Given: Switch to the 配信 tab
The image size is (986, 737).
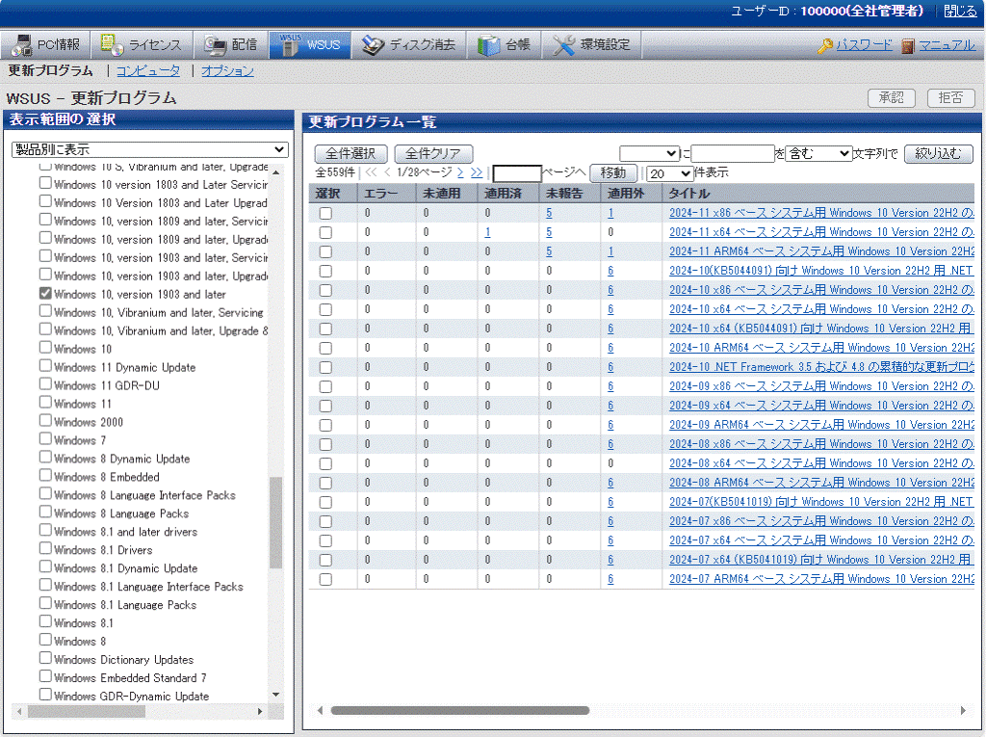Looking at the screenshot, I should point(231,44).
